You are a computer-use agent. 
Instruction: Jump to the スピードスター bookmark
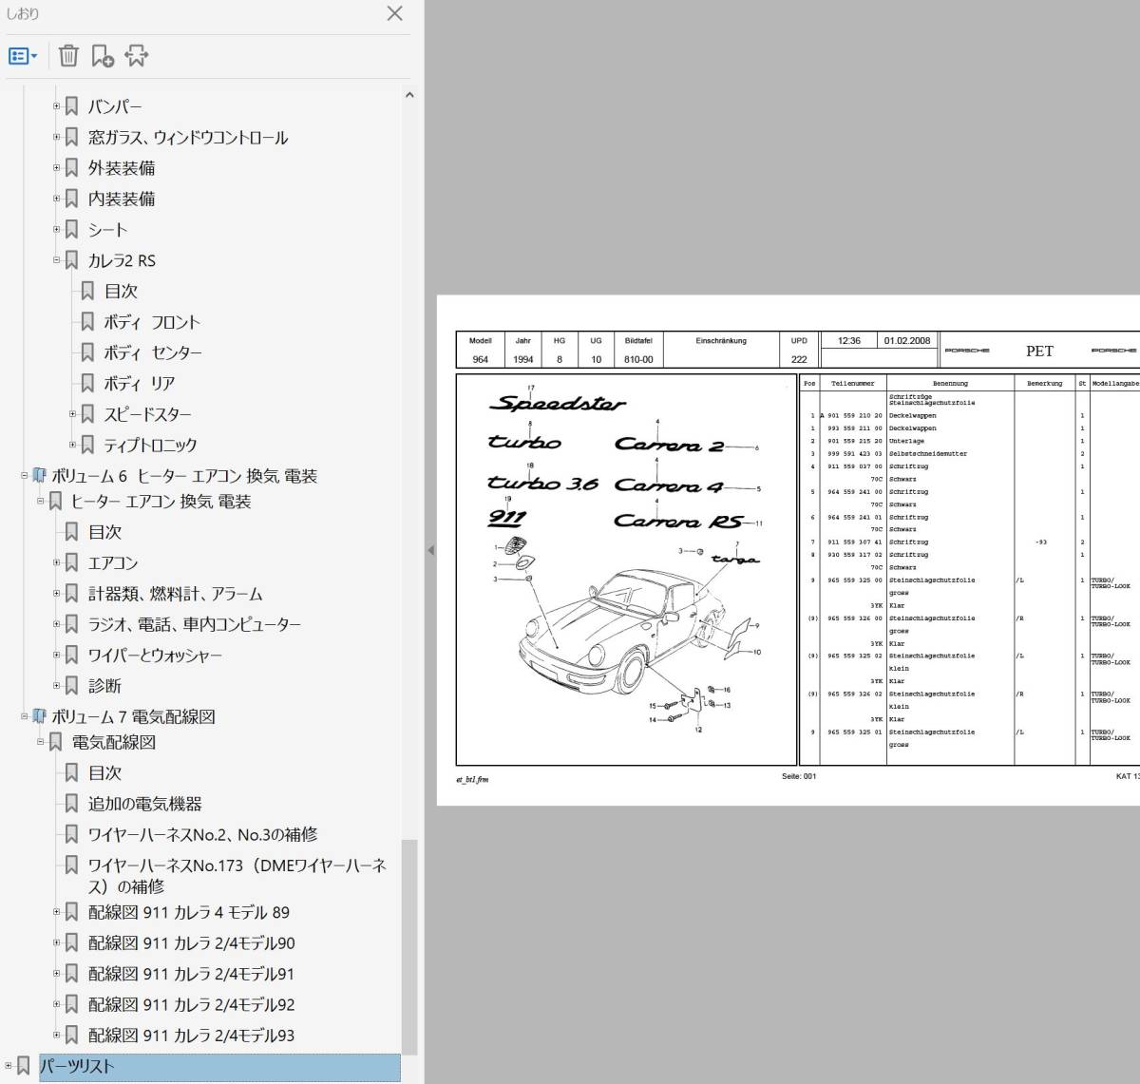pos(147,414)
